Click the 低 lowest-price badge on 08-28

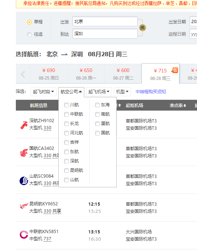pos(175,70)
